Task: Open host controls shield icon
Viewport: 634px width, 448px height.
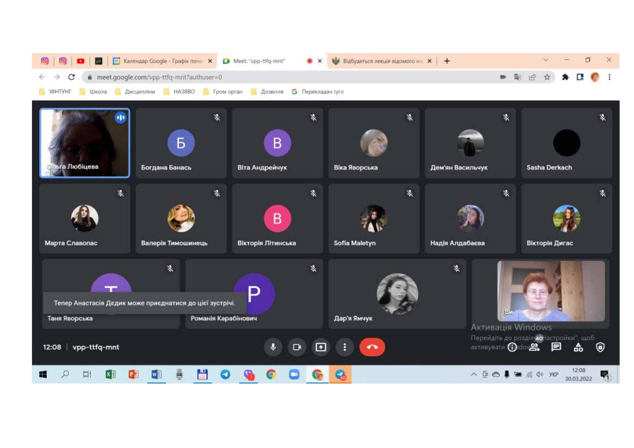Action: (600, 347)
